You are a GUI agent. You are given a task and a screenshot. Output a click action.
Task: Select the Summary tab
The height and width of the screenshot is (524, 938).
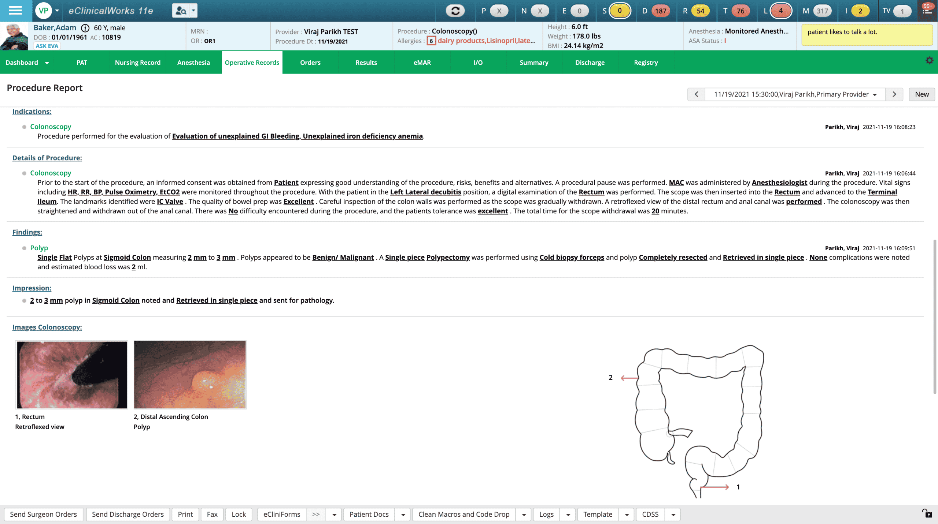[x=534, y=63]
